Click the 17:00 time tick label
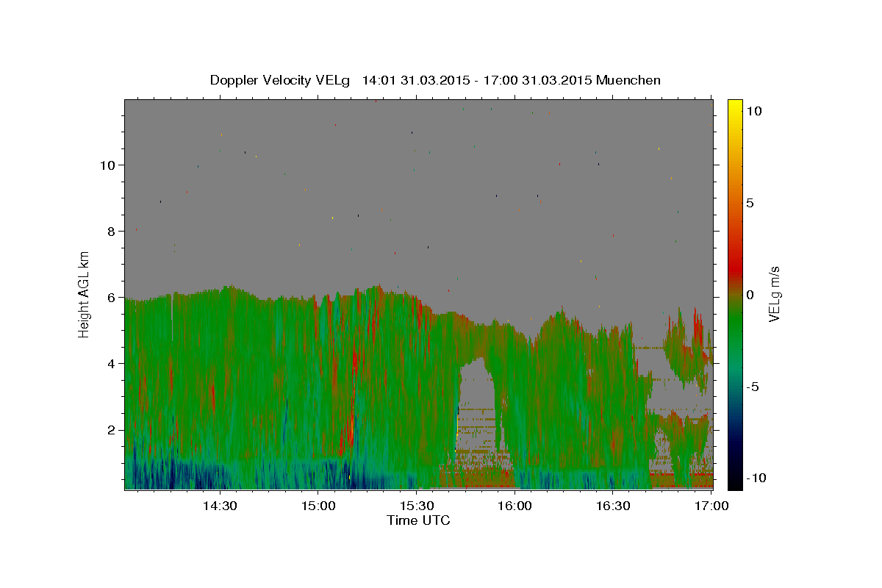This screenshot has height=588, width=882. point(711,506)
